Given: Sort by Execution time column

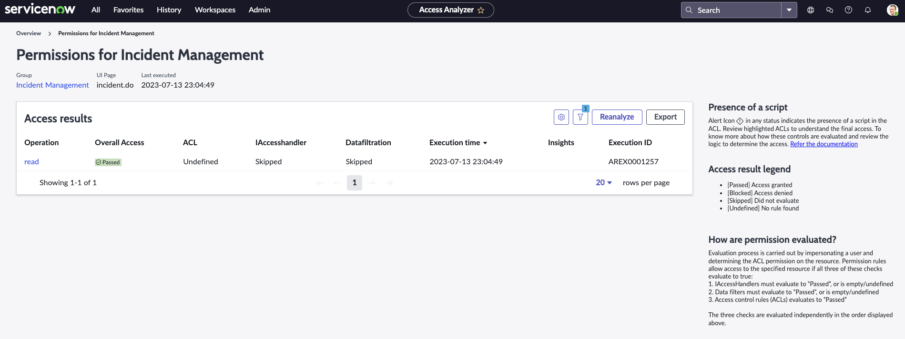Looking at the screenshot, I should click(458, 142).
